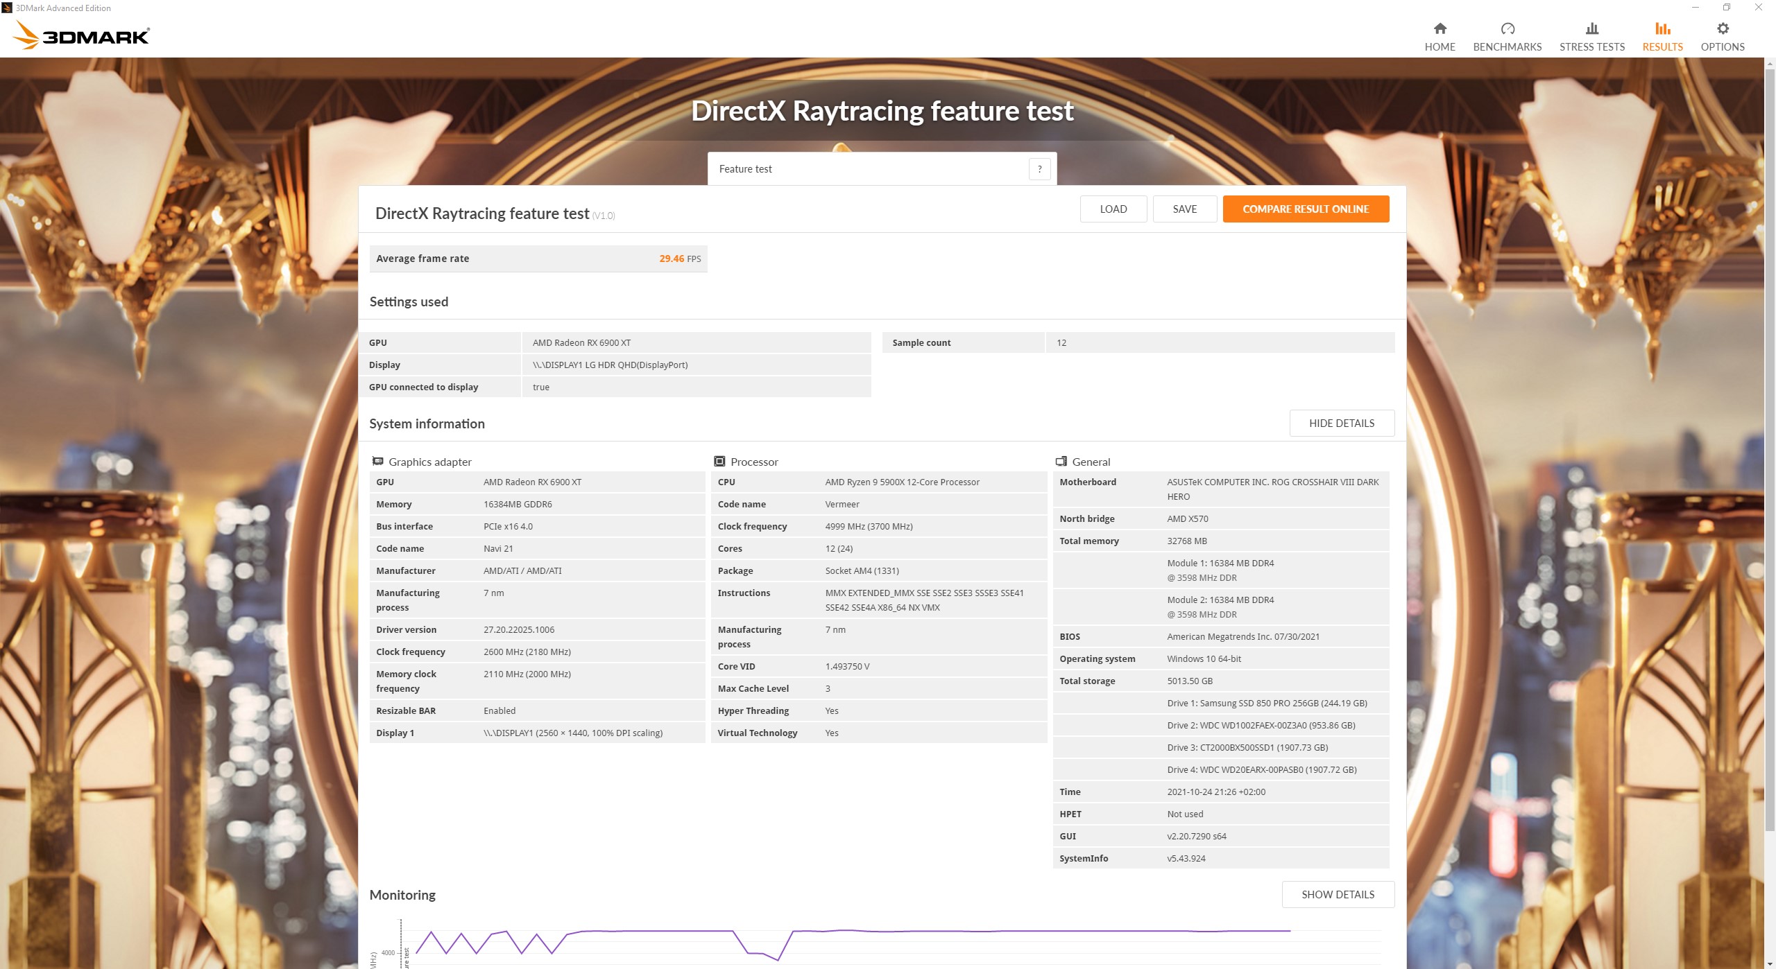Click the Settings used GPU value

(581, 342)
